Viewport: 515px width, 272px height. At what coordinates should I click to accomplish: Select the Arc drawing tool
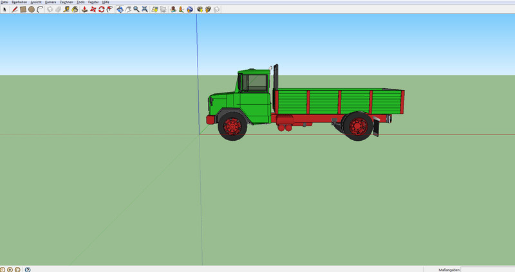click(40, 10)
